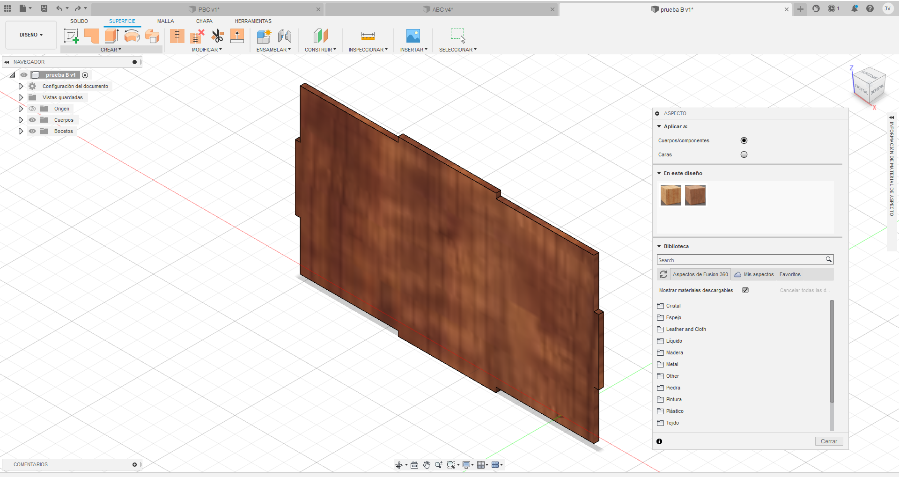
Task: Select the surface Patch tool
Action: 92,36
